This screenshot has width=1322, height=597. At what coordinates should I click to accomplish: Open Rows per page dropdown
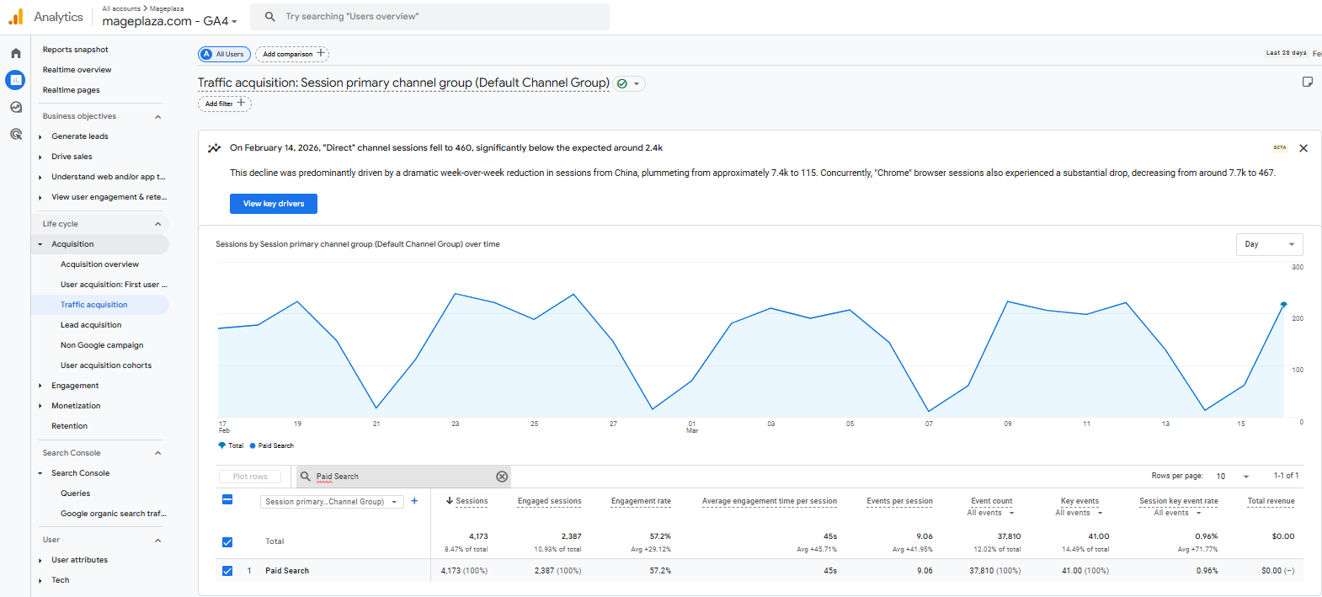tap(1233, 477)
